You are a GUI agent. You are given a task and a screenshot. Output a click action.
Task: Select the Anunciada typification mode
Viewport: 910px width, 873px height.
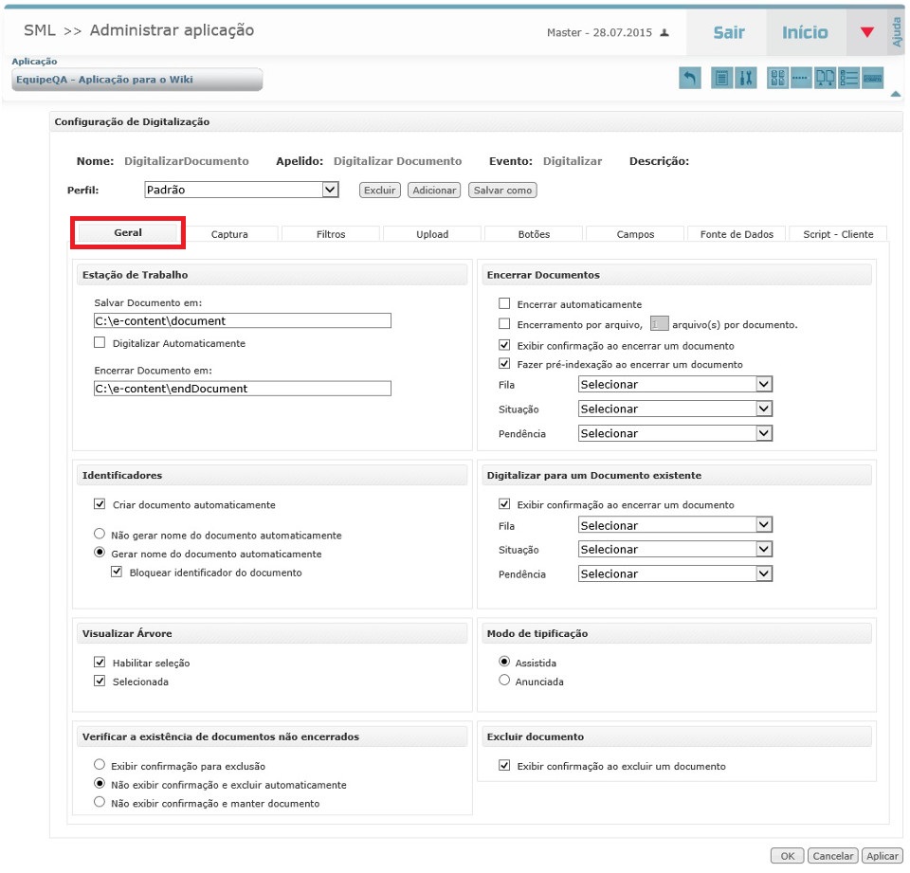click(x=504, y=681)
